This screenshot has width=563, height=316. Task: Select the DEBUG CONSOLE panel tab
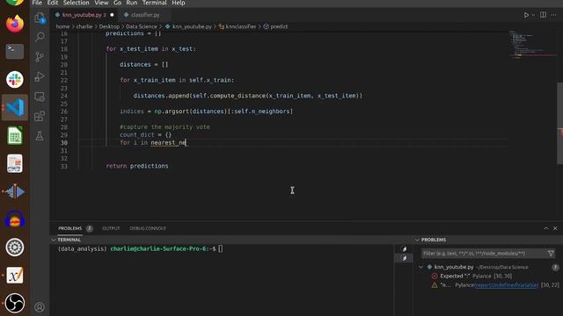(148, 228)
